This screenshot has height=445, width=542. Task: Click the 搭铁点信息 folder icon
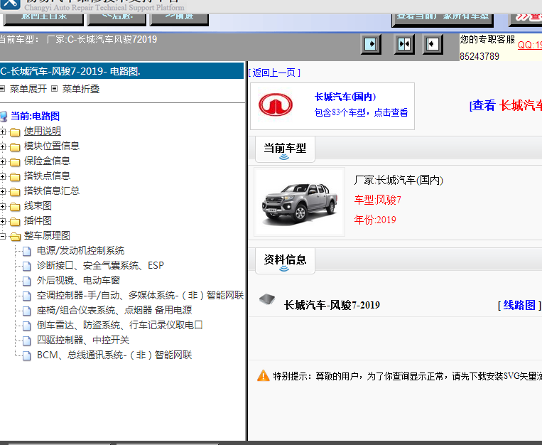pos(15,176)
